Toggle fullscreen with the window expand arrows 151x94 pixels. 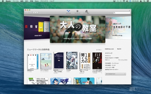(x=130, y=10)
